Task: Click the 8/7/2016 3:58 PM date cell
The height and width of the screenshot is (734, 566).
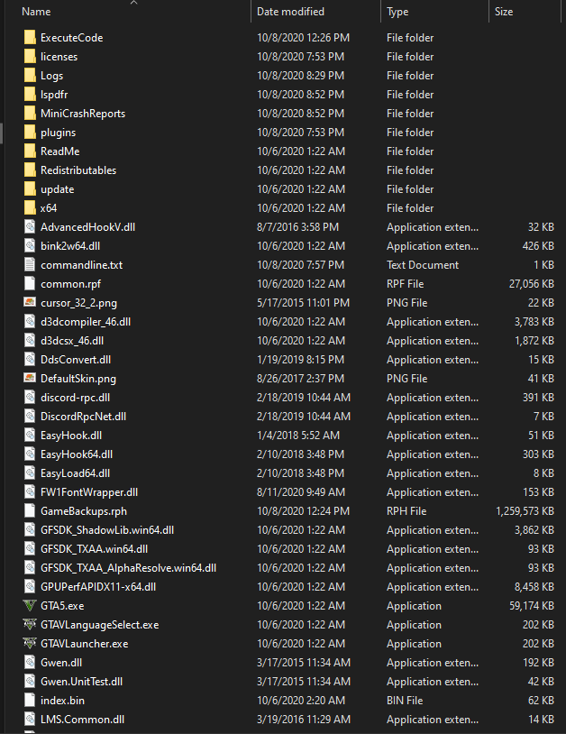Action: [297, 227]
